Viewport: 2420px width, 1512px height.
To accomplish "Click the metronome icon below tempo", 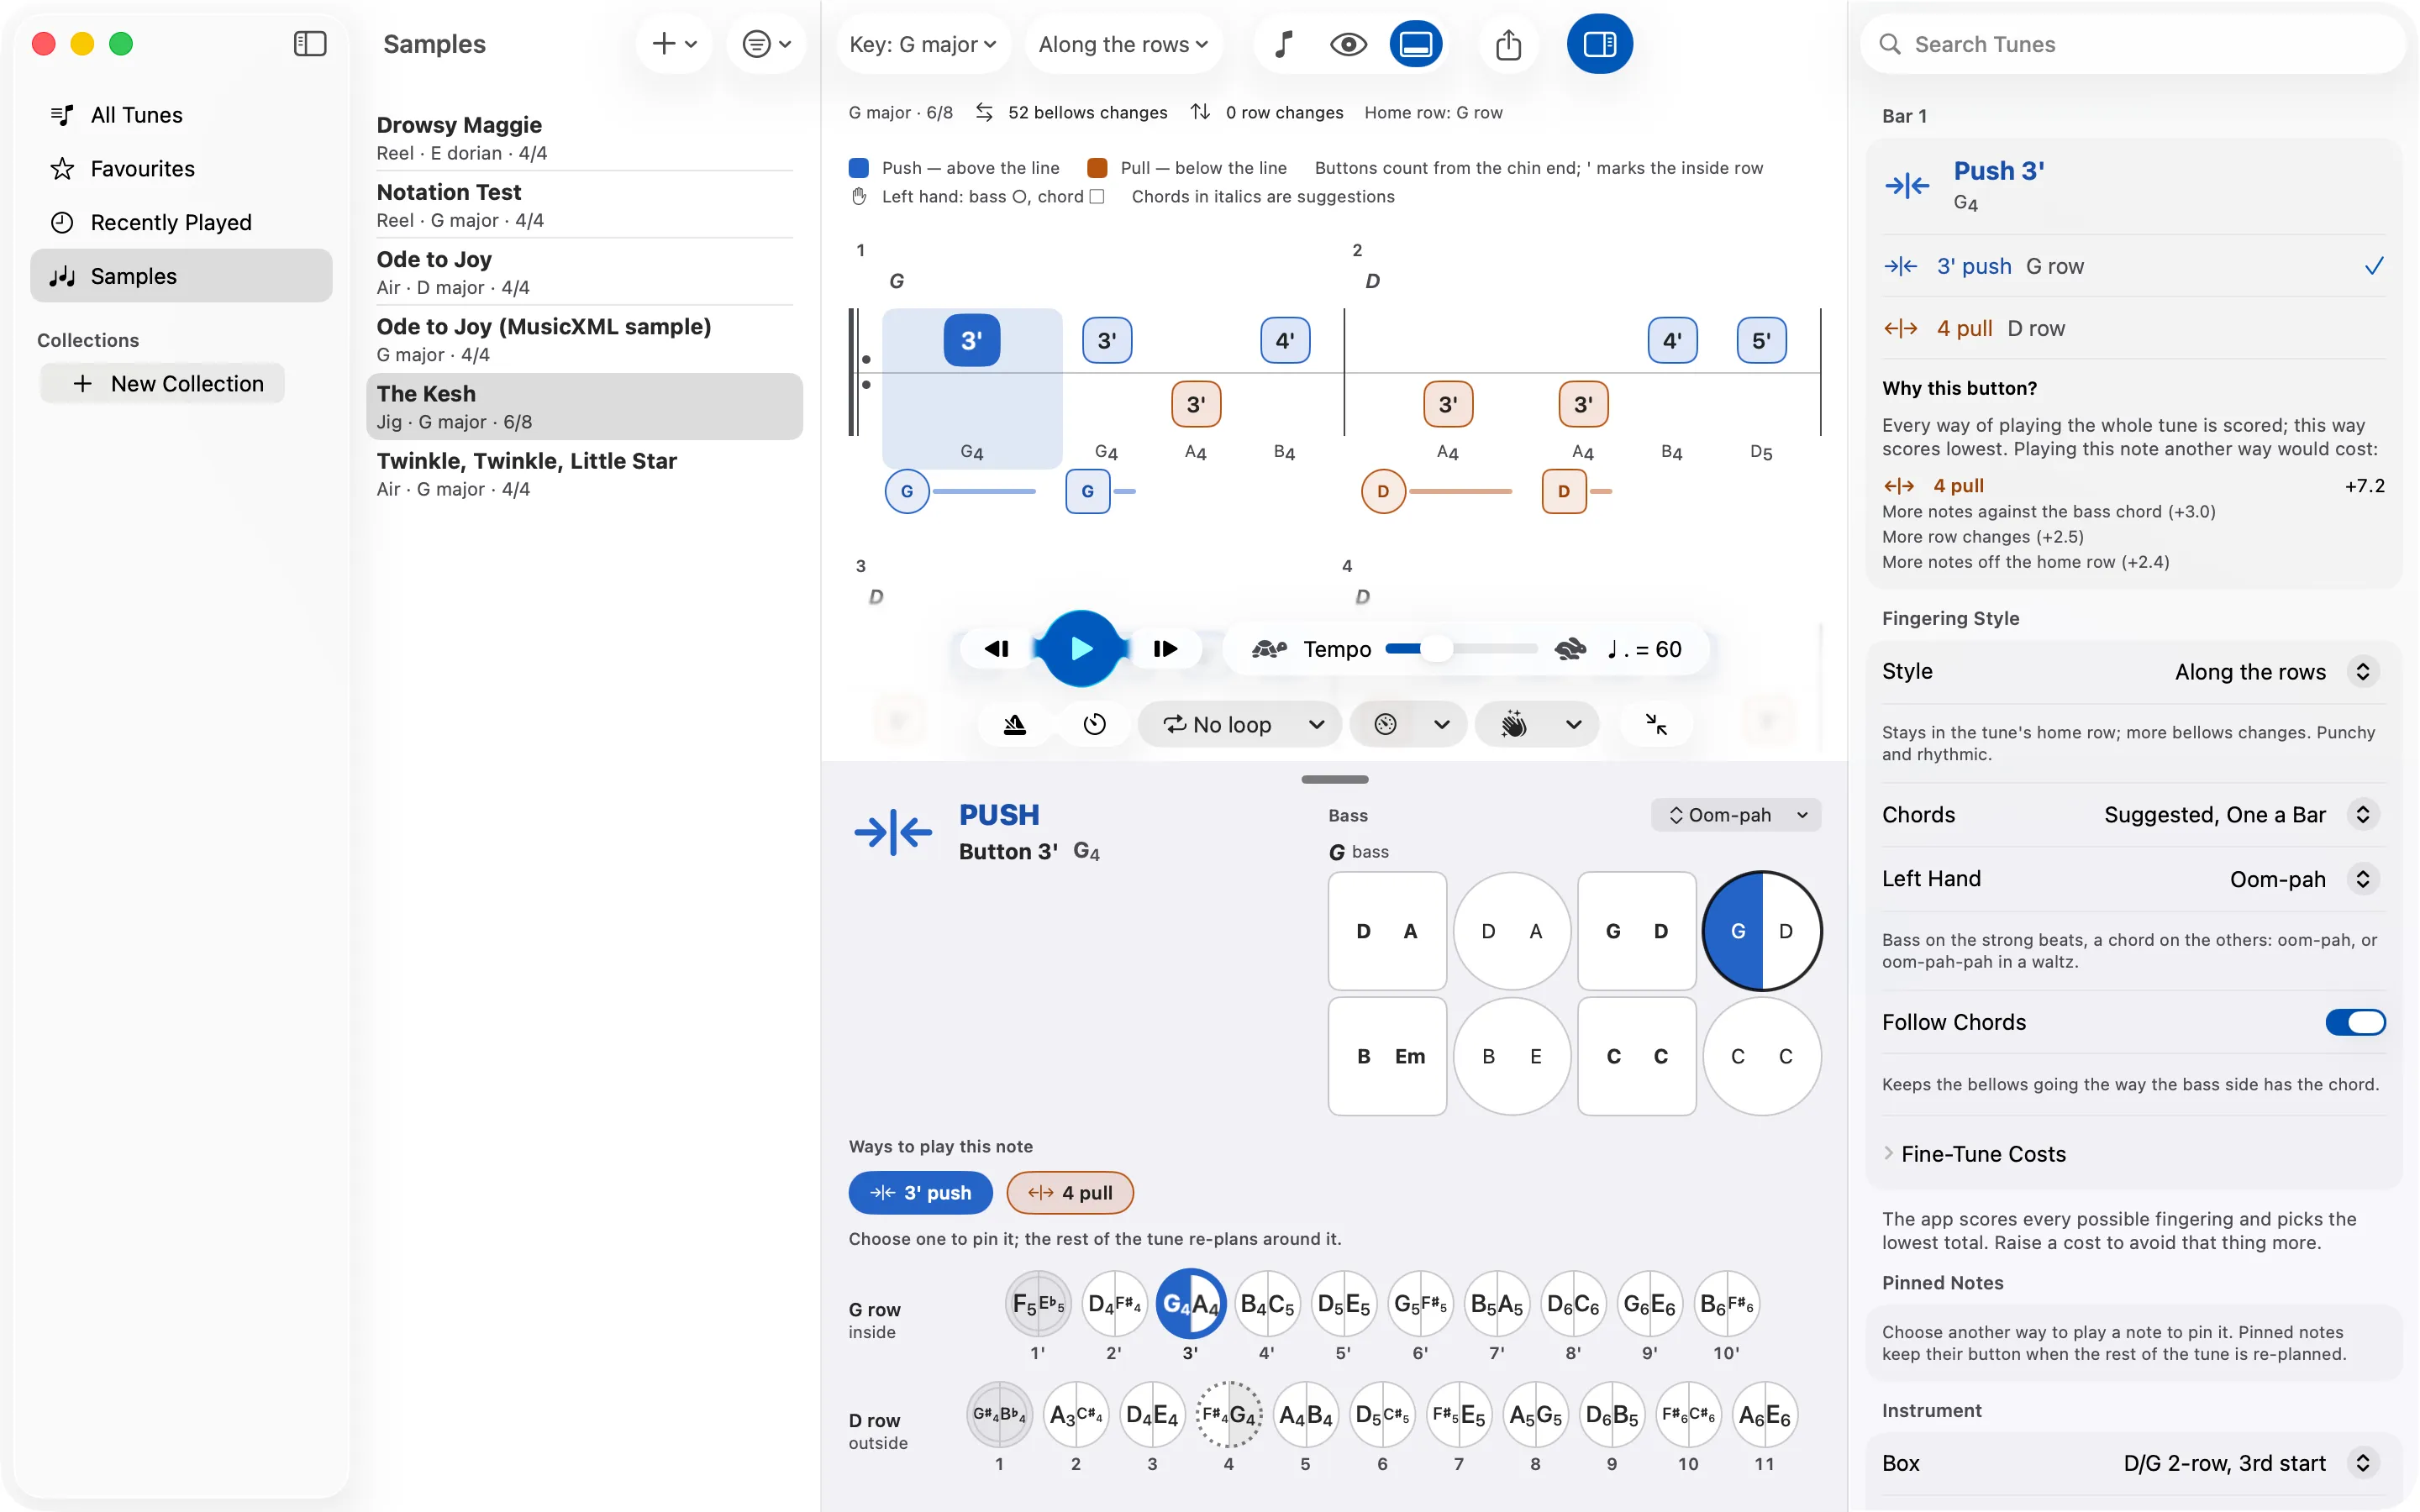I will pyautogui.click(x=1014, y=724).
